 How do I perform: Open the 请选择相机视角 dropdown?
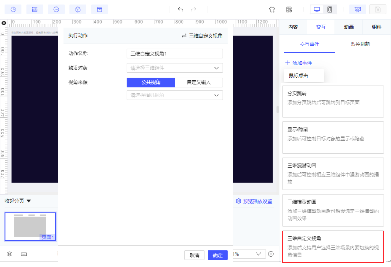point(175,95)
